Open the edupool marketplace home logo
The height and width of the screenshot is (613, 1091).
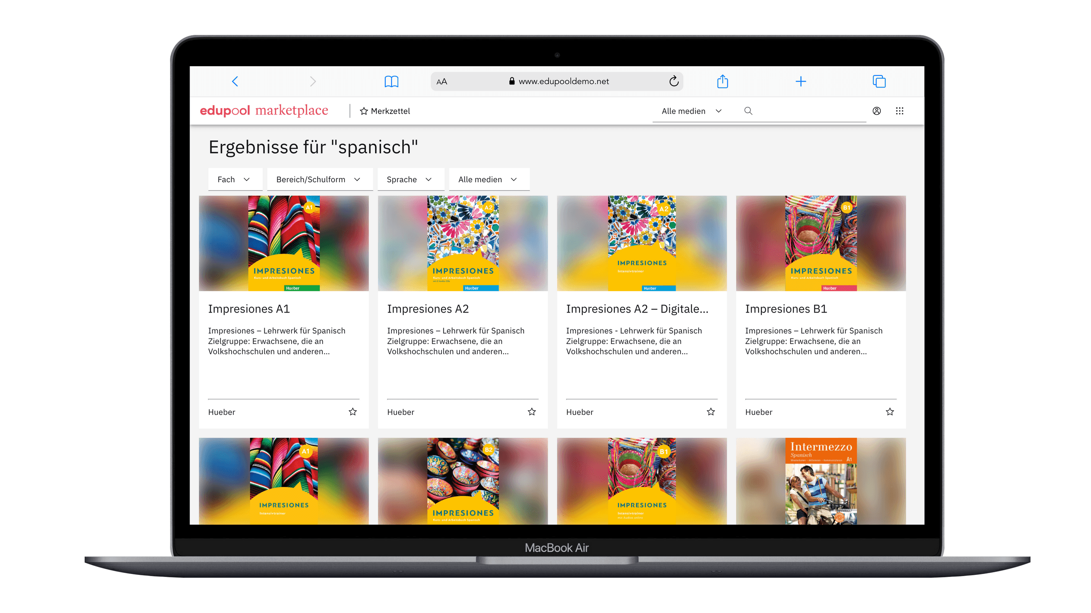tap(264, 110)
